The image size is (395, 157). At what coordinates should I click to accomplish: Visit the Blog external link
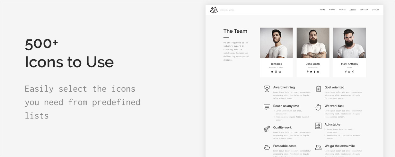click(x=376, y=10)
